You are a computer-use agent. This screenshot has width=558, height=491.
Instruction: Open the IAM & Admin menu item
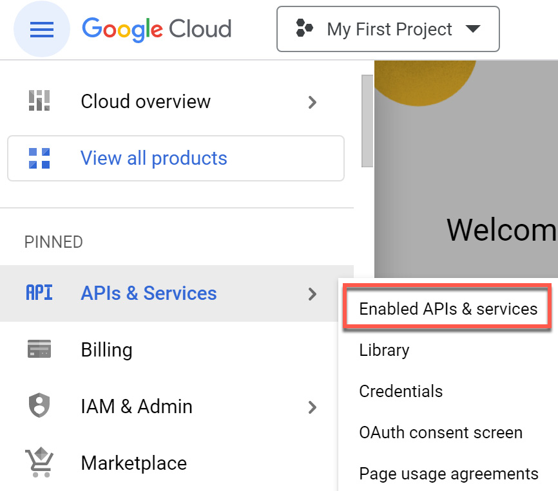pyautogui.click(x=169, y=407)
